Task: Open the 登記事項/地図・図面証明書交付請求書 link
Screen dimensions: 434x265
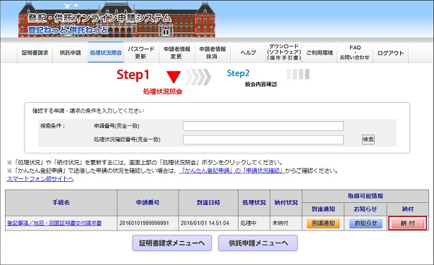Action: (54, 223)
